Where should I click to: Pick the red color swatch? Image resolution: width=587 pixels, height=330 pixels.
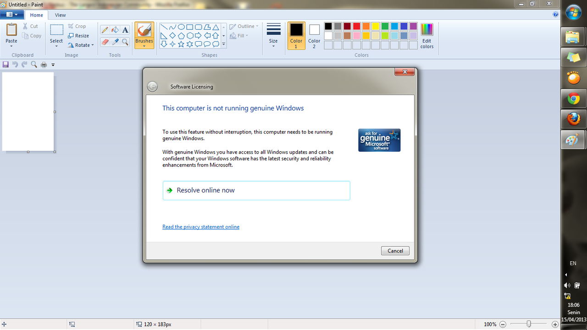coord(356,26)
